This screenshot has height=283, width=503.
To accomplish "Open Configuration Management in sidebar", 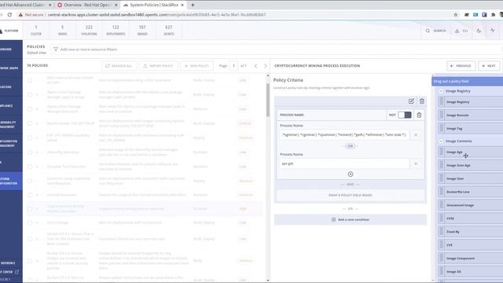I will (11, 143).
